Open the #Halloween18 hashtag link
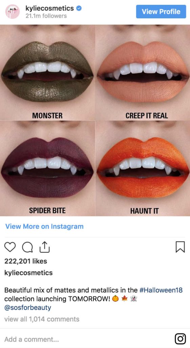The width and height of the screenshot is (190, 348). (161, 290)
